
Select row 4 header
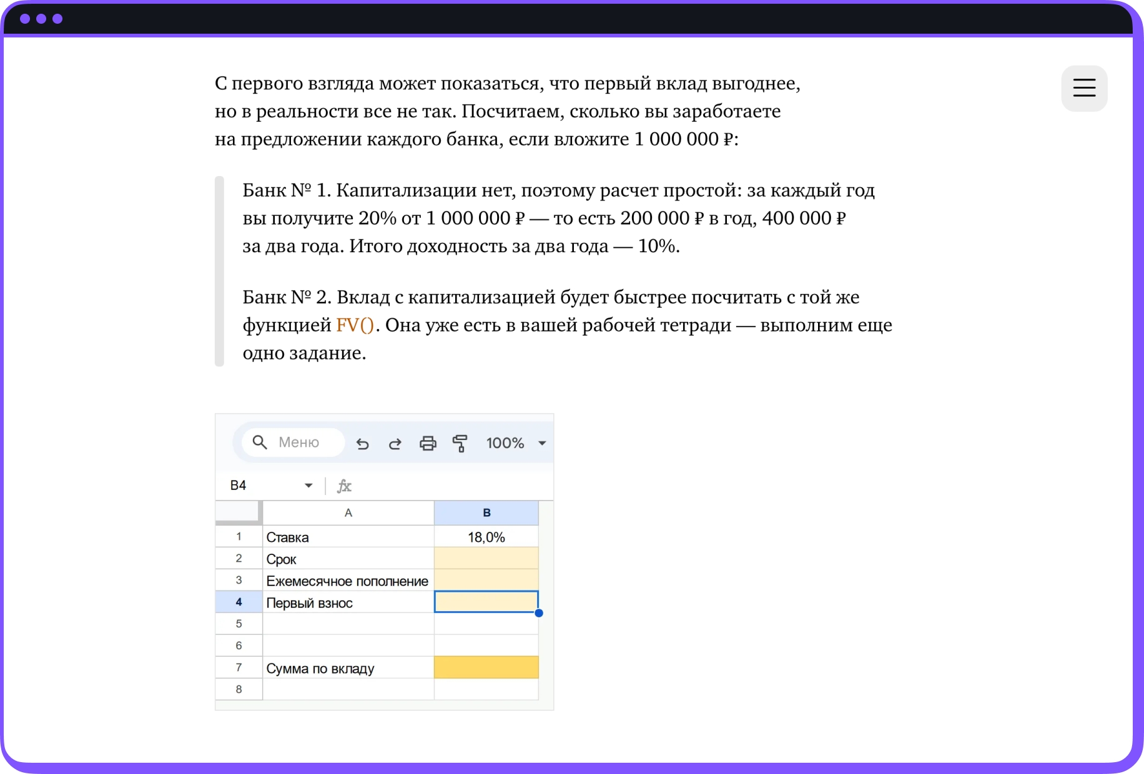pos(239,602)
